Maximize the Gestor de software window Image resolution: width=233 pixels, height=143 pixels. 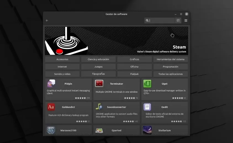pyautogui.click(x=181, y=14)
